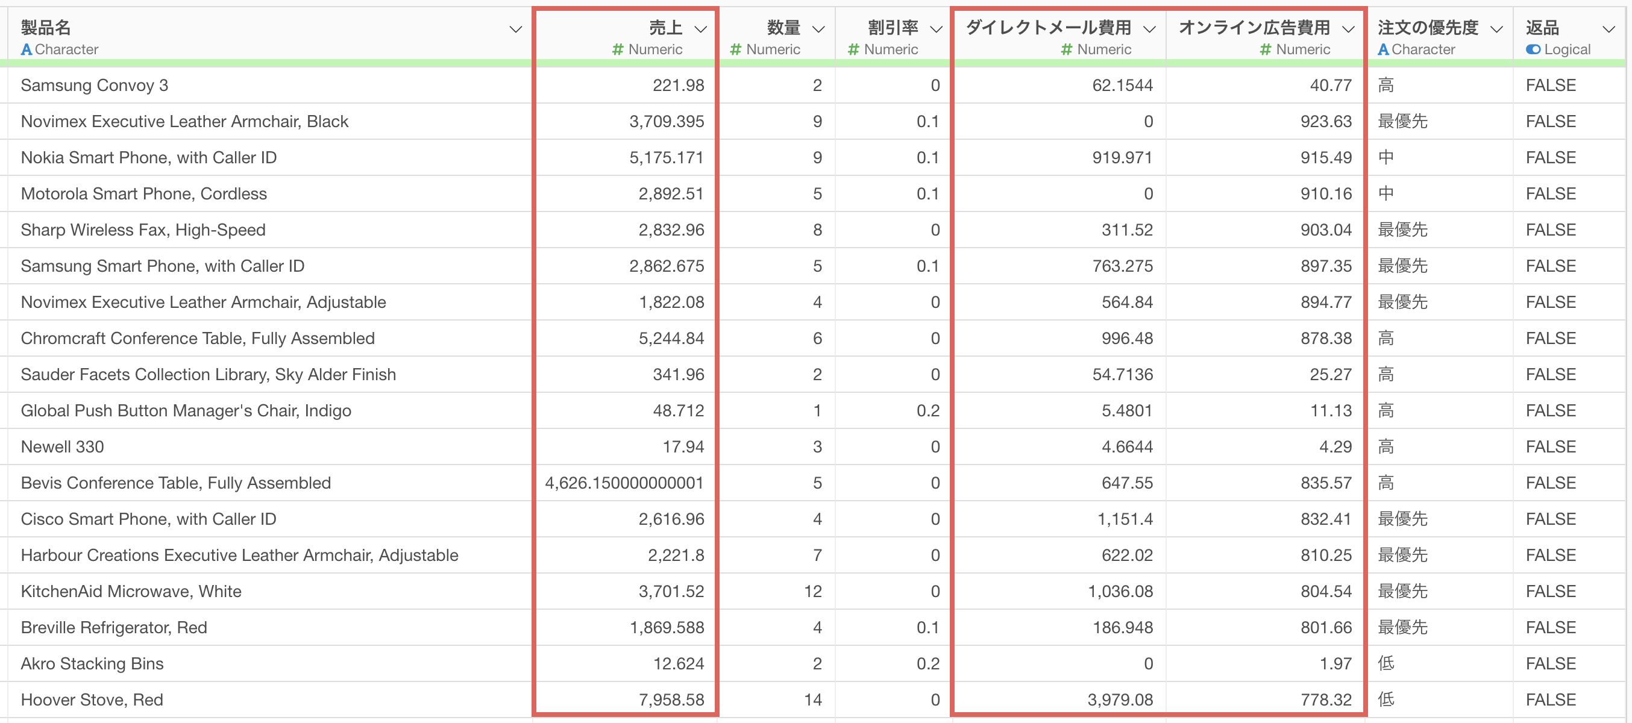Click priority 最優先 in Breville Refrigerator row
The width and height of the screenshot is (1632, 723).
click(1402, 627)
